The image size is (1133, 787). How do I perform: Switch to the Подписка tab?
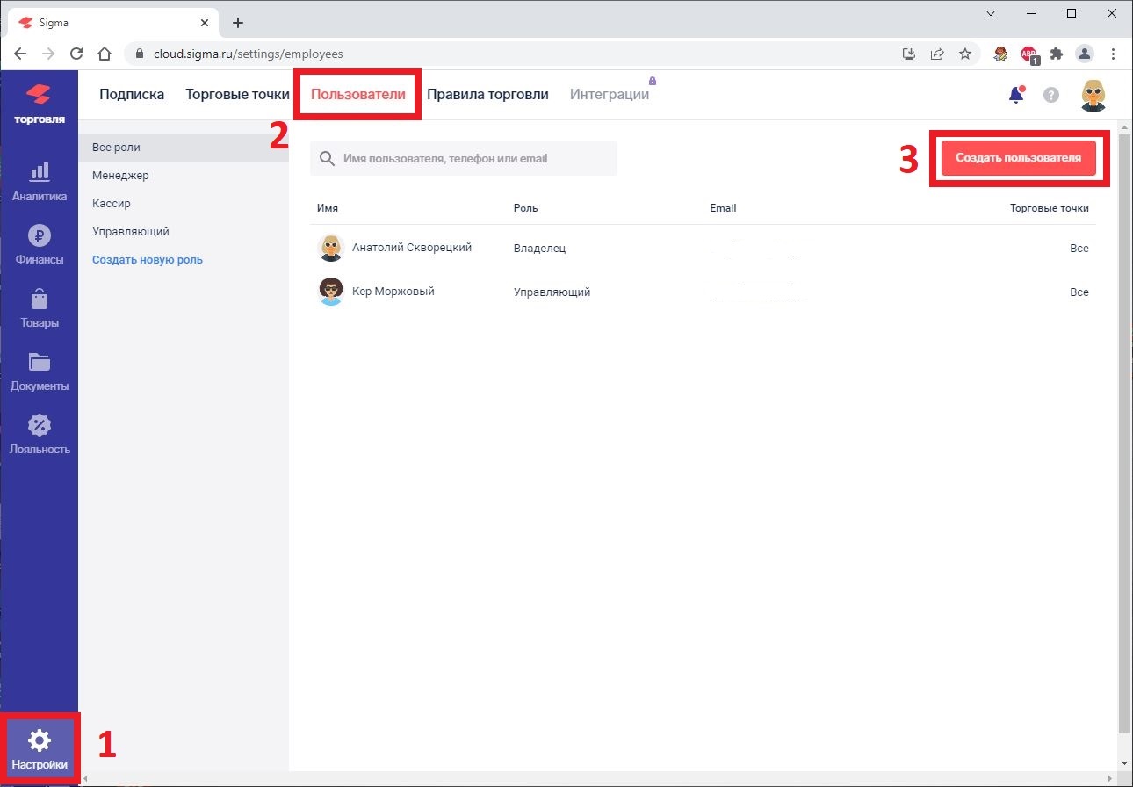pyautogui.click(x=132, y=95)
